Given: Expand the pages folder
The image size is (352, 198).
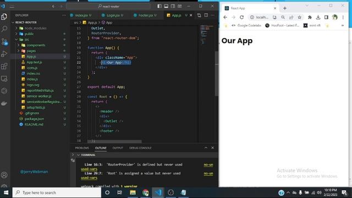Looking at the screenshot, I should (18, 51).
